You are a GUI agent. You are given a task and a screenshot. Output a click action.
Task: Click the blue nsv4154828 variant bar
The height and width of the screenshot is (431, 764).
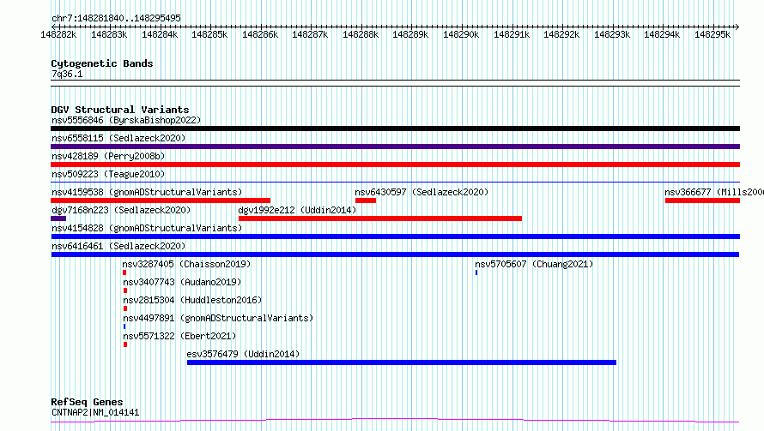395,236
